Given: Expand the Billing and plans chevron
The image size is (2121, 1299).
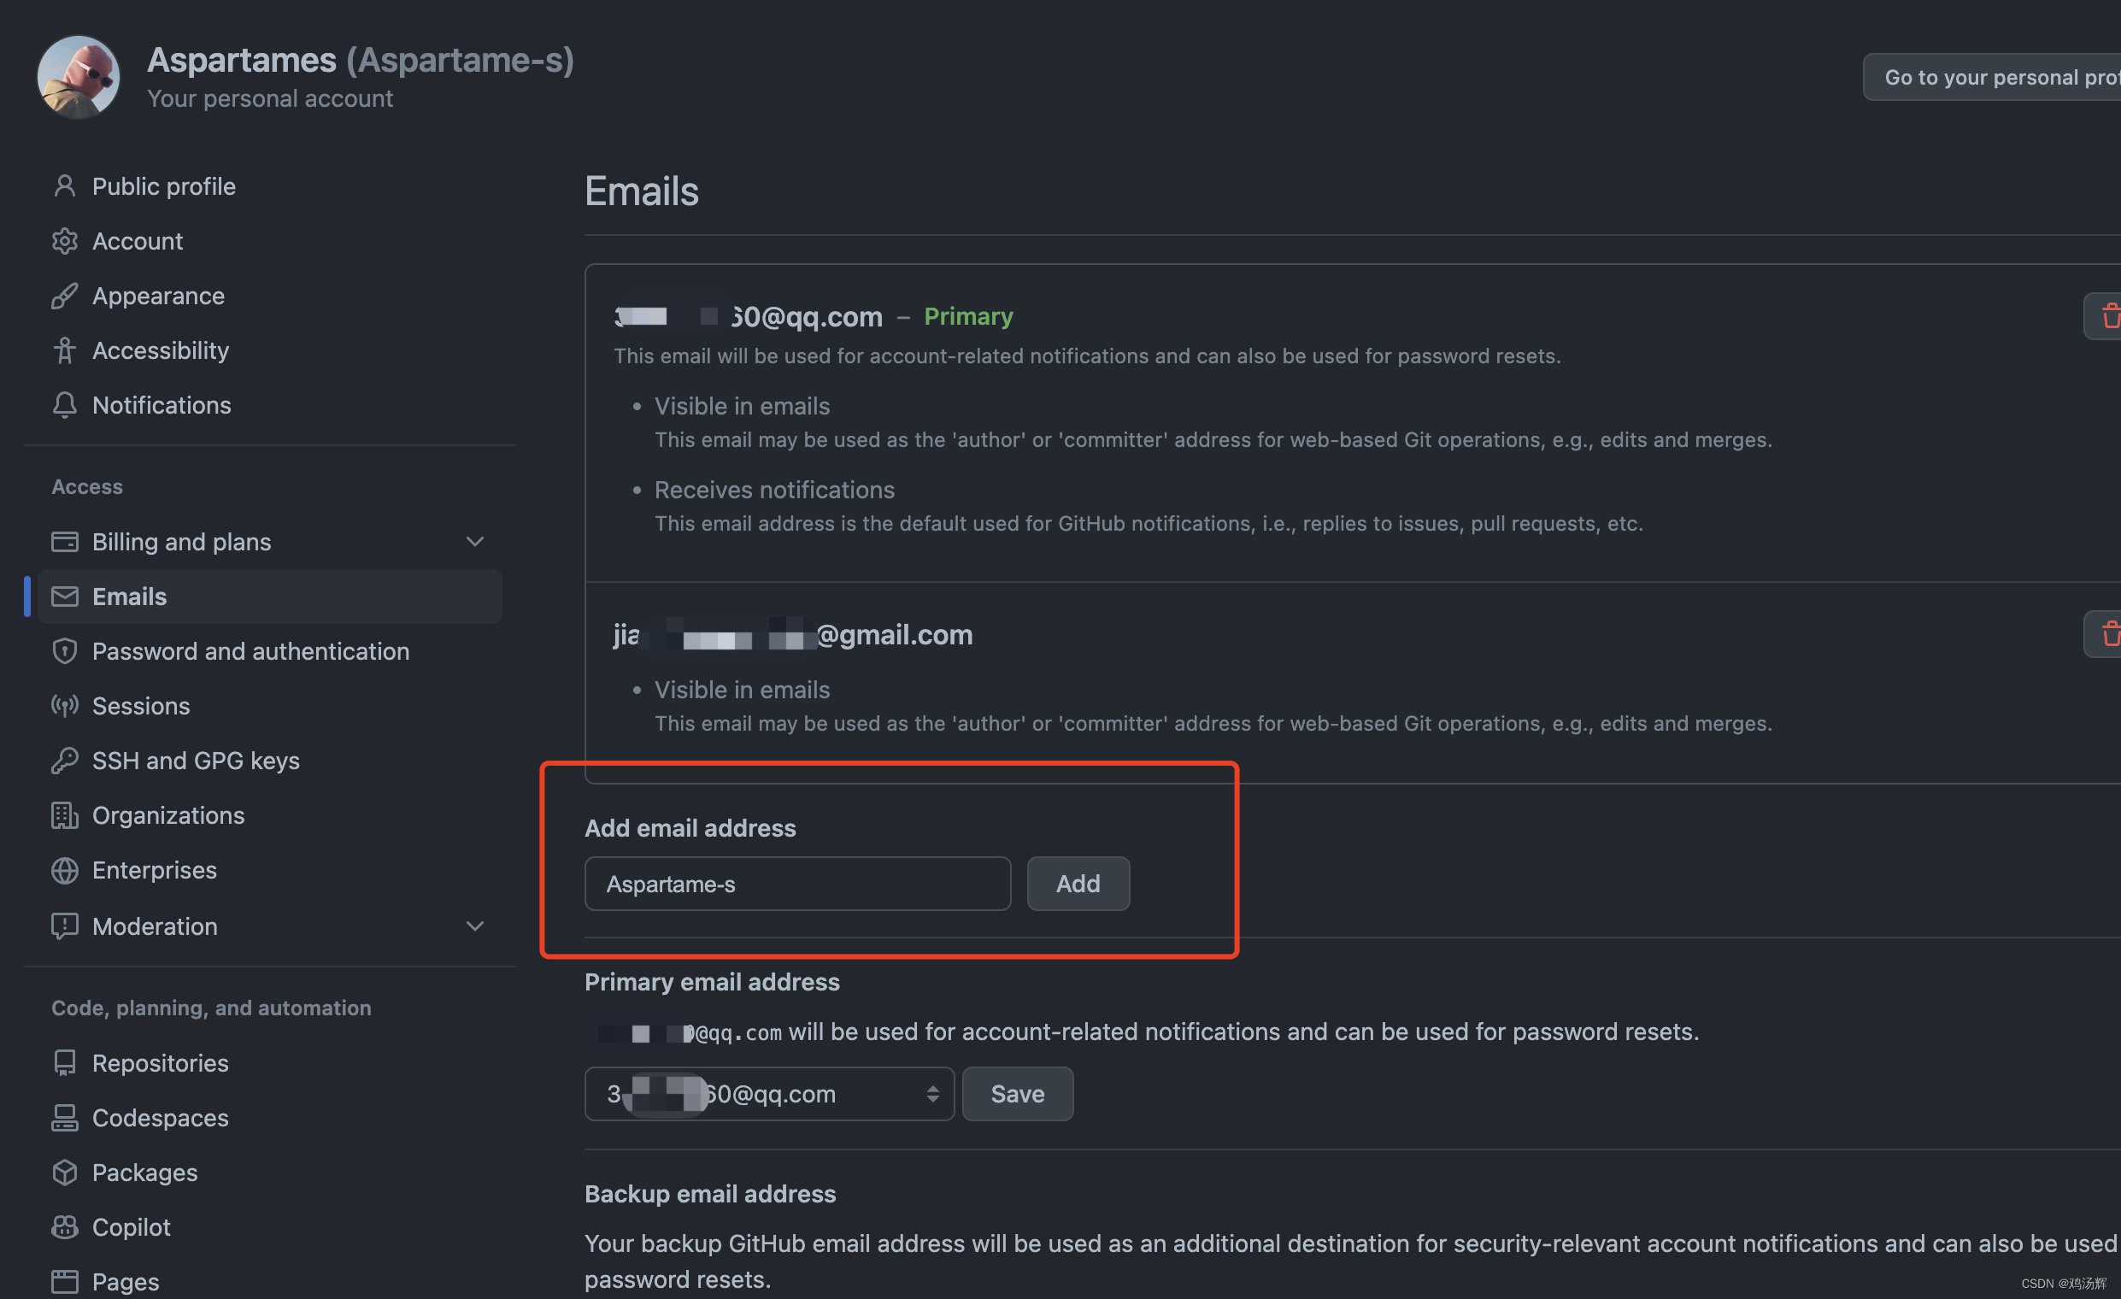Looking at the screenshot, I should (475, 542).
